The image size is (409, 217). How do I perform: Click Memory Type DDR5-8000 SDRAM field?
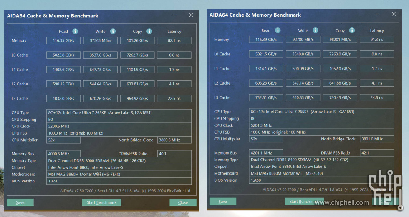tap(119, 160)
